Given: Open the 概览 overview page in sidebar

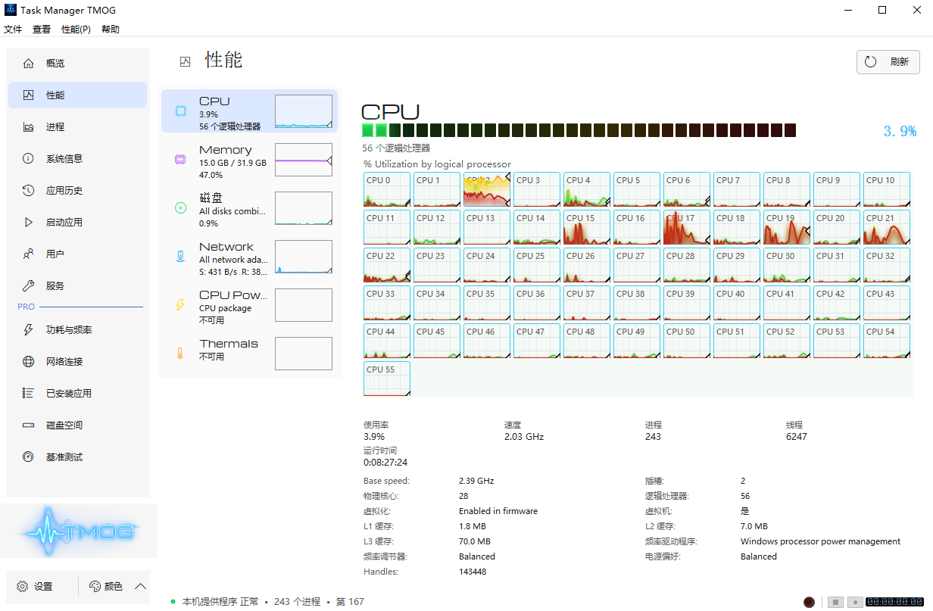Looking at the screenshot, I should tap(77, 64).
